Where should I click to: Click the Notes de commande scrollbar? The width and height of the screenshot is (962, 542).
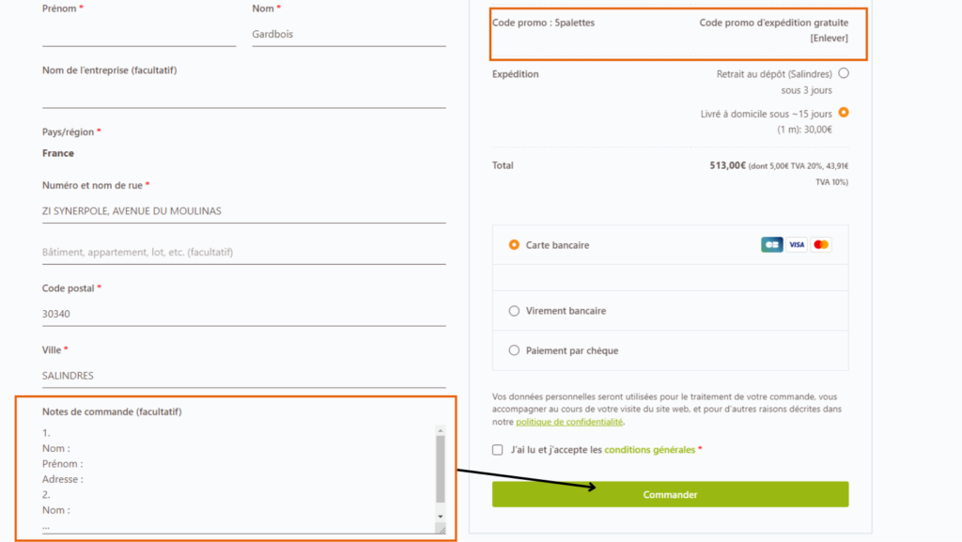pyautogui.click(x=438, y=470)
